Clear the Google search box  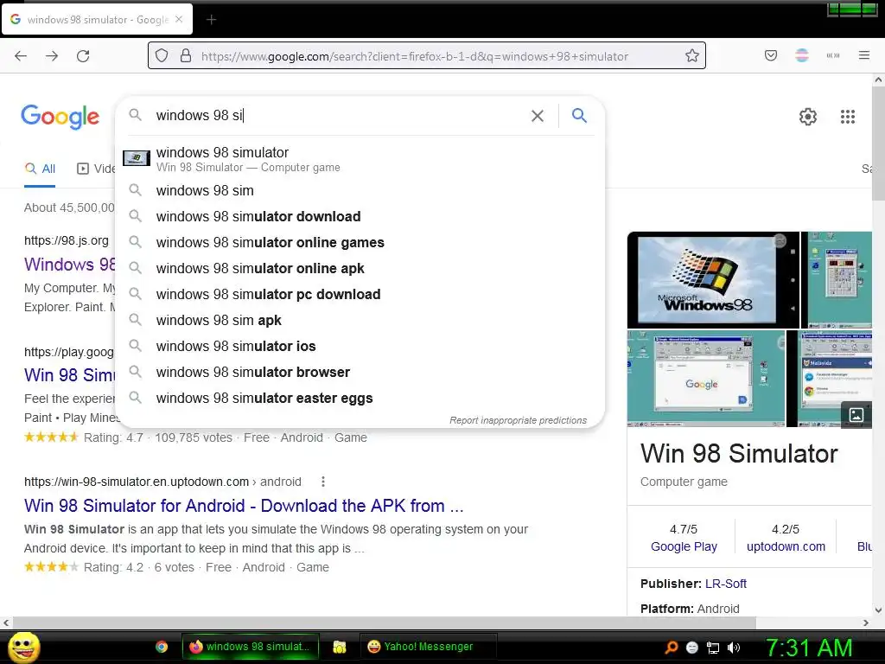coord(538,116)
